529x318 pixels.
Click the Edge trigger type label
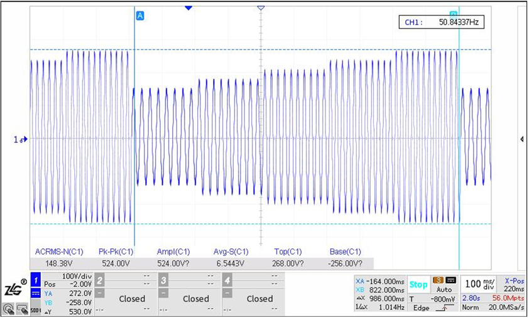pos(421,308)
